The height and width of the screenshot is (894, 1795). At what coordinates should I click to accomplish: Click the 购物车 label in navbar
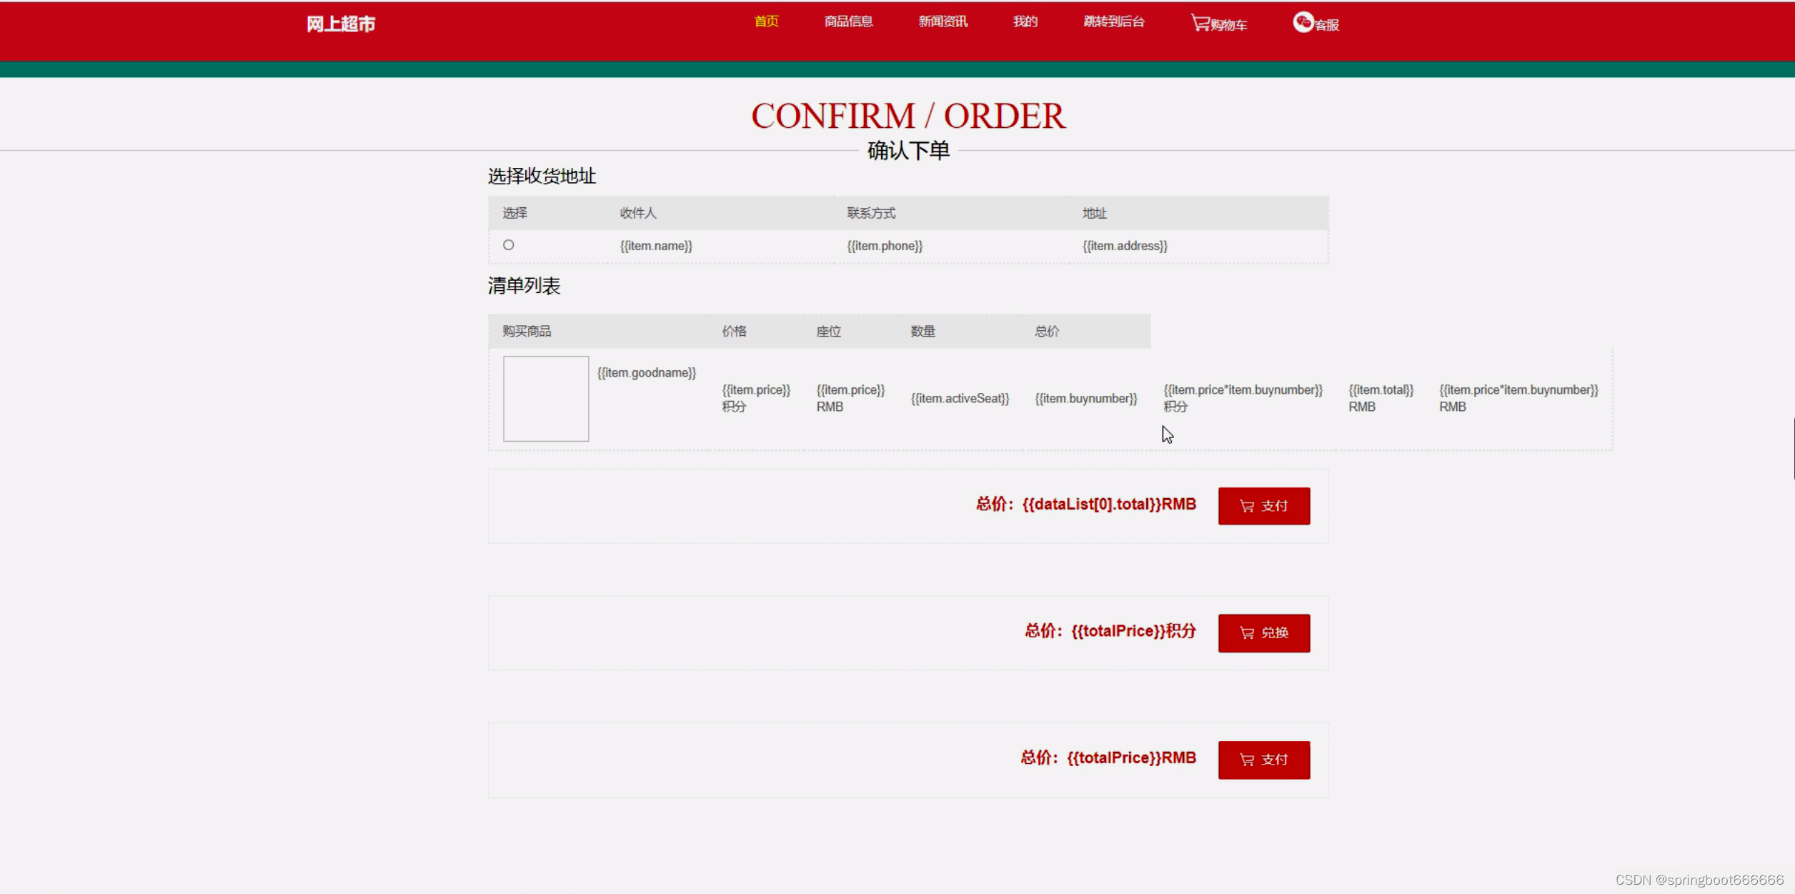click(x=1229, y=26)
